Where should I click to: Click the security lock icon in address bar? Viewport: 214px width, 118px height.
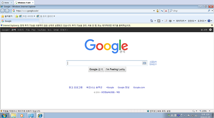158,11
